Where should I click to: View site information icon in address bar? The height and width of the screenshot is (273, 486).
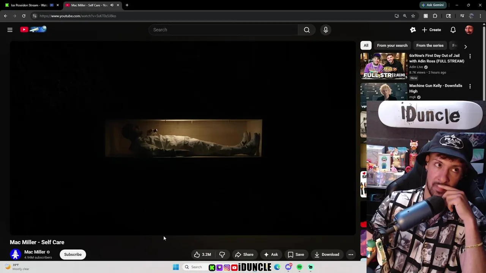coord(35,16)
